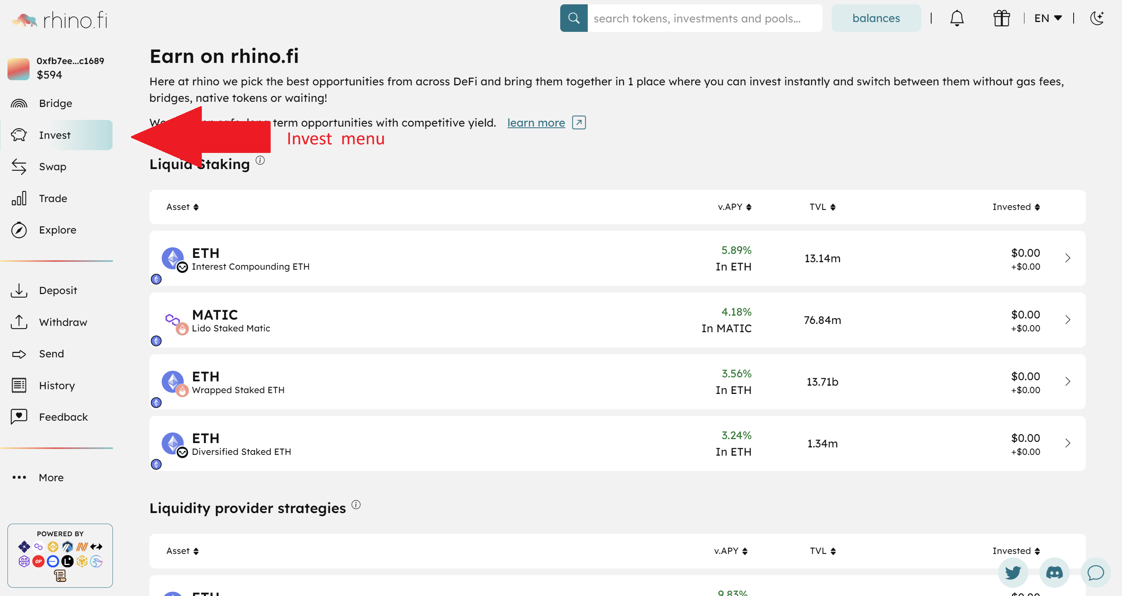1122x596 pixels.
Task: Sort Liquid Staking table by v.APY
Action: pyautogui.click(x=734, y=207)
